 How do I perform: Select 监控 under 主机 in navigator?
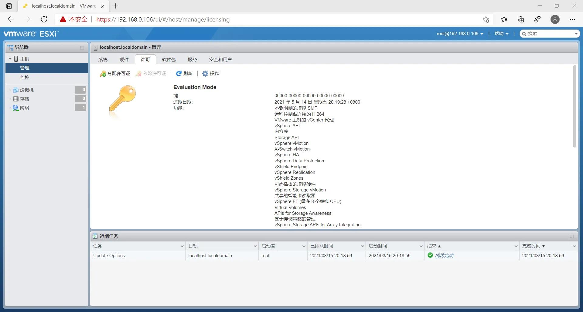25,78
